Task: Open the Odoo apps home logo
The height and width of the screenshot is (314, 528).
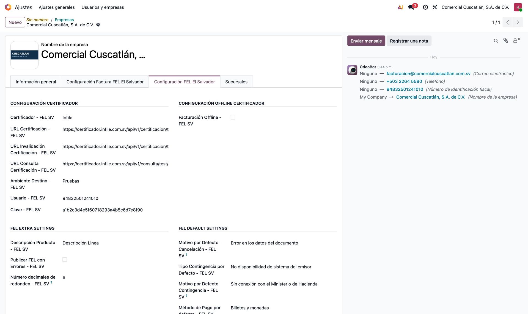Action: pyautogui.click(x=8, y=7)
